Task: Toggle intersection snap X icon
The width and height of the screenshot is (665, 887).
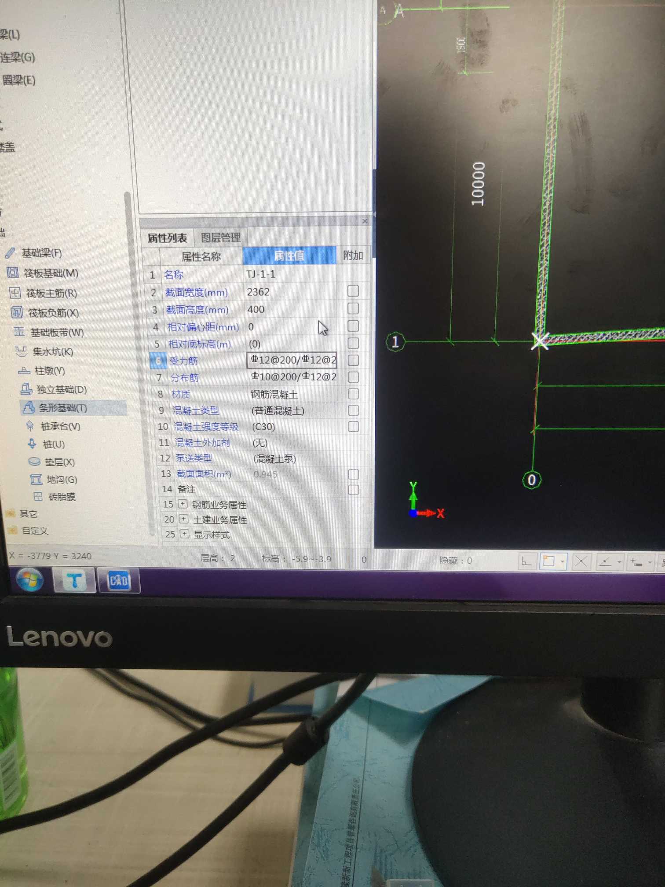Action: tap(581, 562)
